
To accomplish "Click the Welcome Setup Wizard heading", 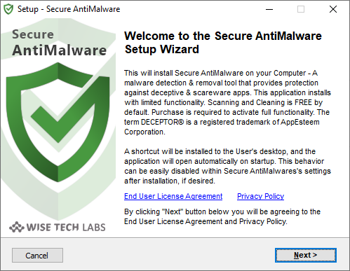I will point(223,43).
